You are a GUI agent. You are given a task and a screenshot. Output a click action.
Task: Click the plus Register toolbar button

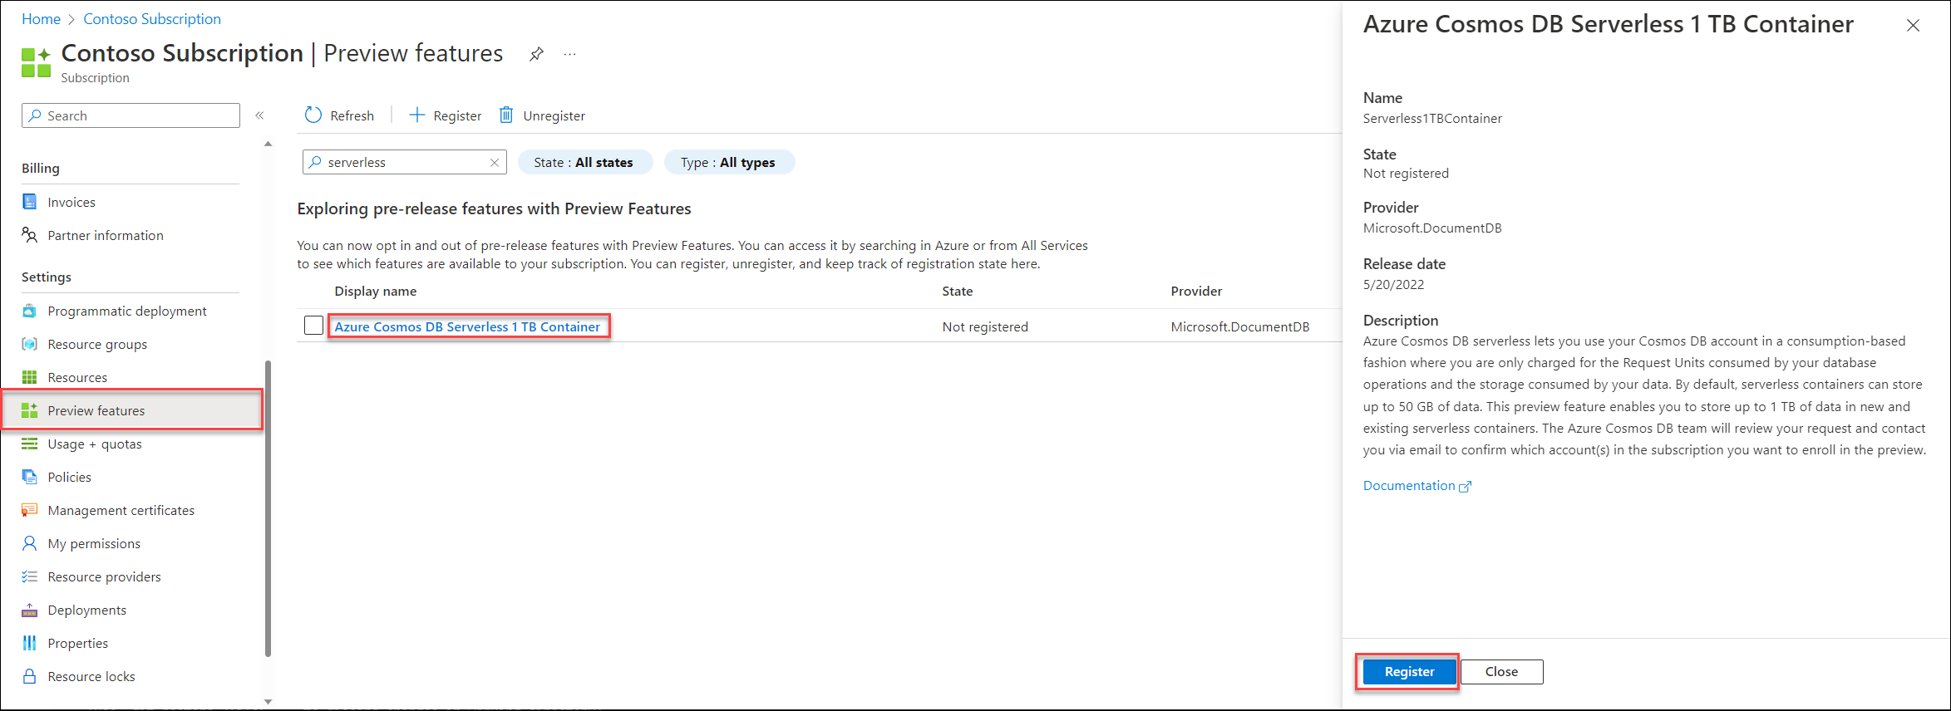[x=446, y=115]
